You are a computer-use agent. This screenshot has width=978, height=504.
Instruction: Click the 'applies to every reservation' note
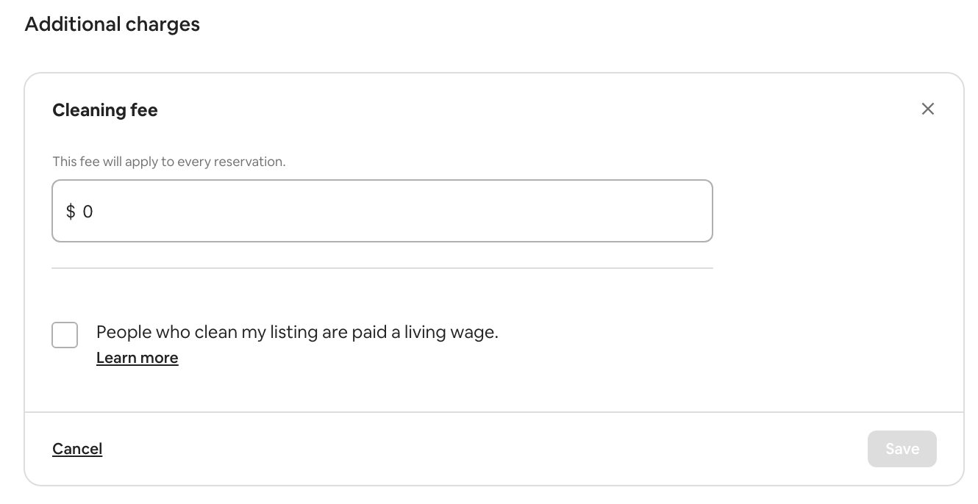[x=168, y=162]
